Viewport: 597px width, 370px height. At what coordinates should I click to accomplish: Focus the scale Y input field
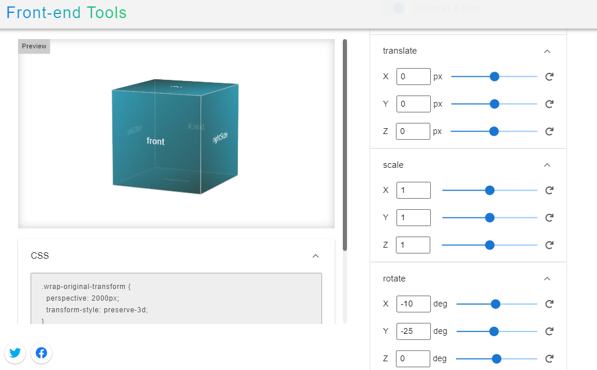413,217
